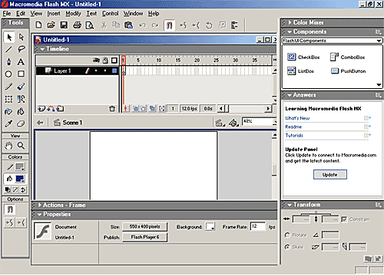Click the Flash Player 6 publish button
This screenshot has width=384, height=276.
[145, 237]
